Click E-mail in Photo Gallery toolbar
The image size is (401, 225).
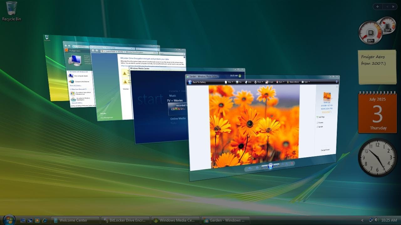click(x=269, y=82)
